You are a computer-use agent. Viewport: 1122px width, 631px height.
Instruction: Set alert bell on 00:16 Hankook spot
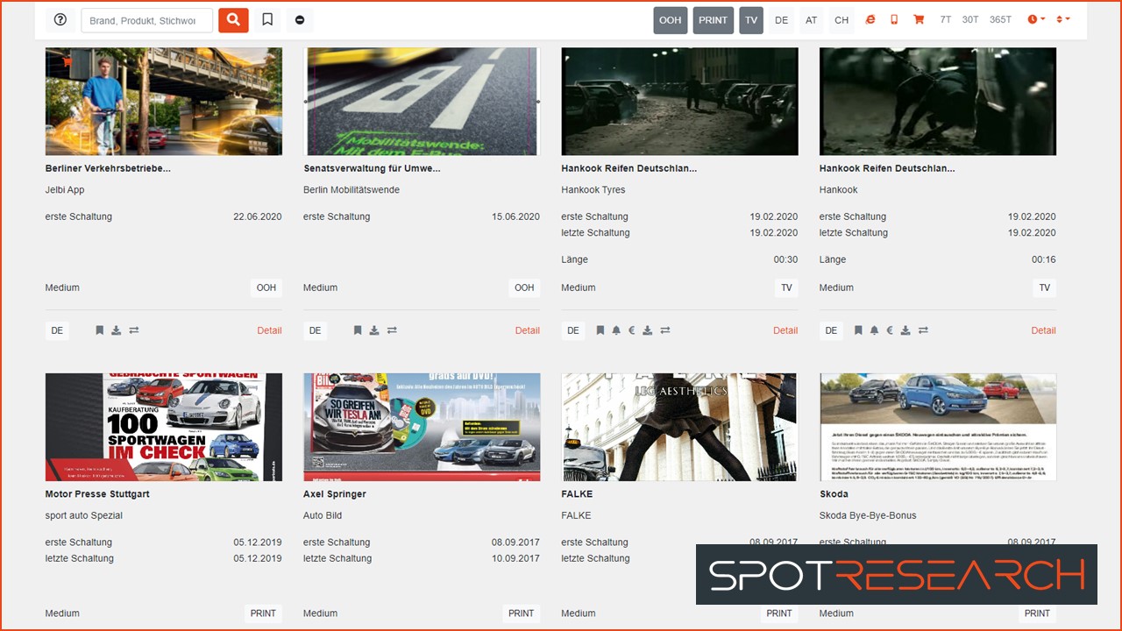click(x=874, y=330)
